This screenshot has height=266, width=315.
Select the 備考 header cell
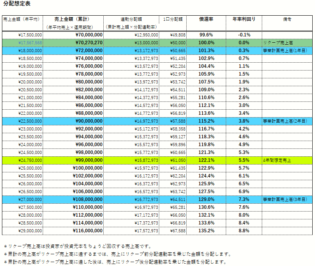pyautogui.click(x=287, y=19)
